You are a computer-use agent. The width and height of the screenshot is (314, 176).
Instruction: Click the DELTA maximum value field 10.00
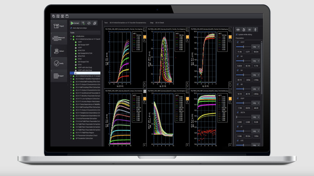point(256,122)
